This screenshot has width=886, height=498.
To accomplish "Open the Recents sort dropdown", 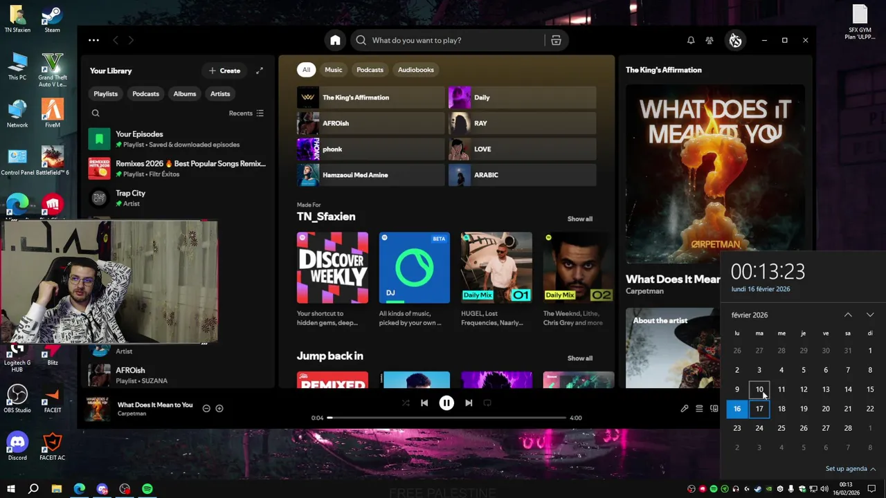I will pyautogui.click(x=246, y=113).
